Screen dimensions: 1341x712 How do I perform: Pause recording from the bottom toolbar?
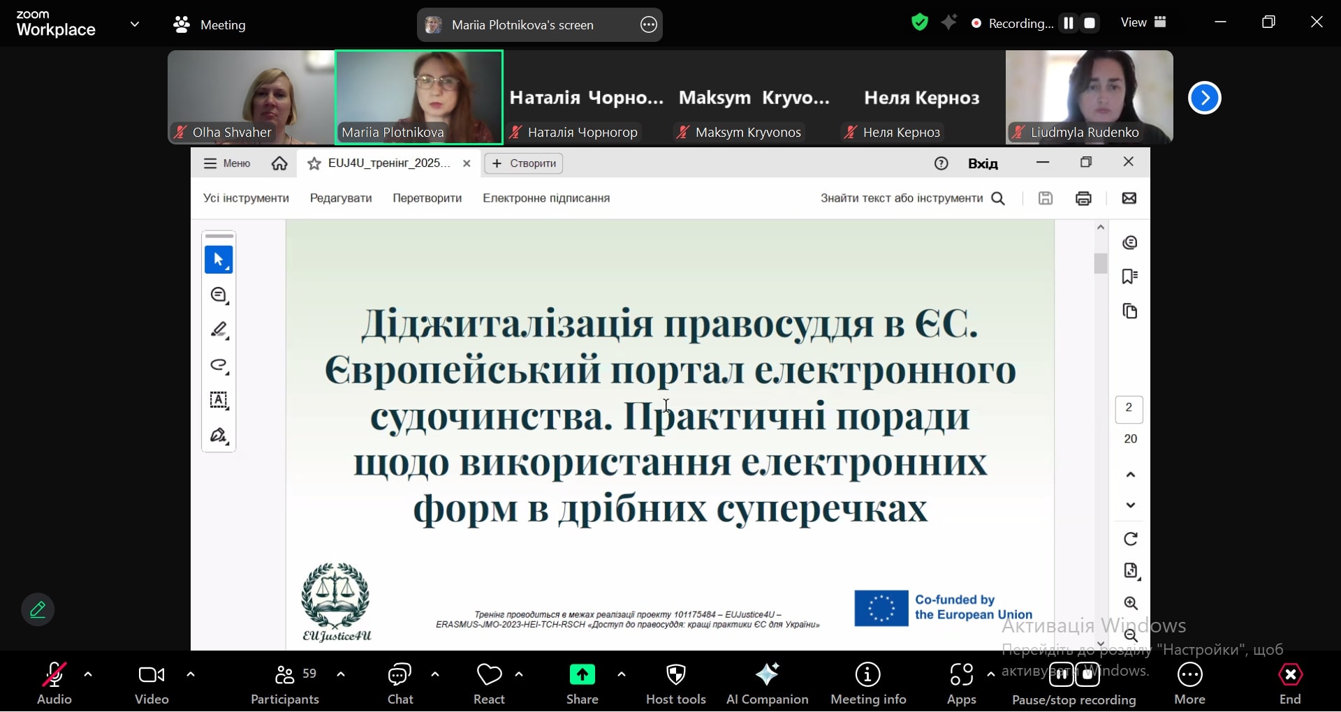1061,675
